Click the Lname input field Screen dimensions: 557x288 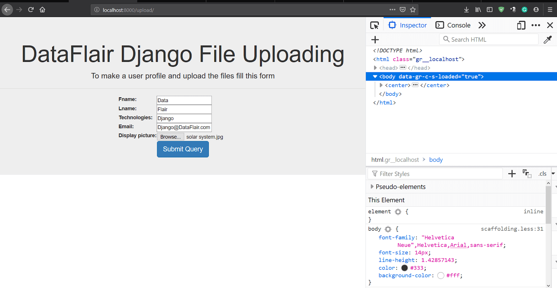click(x=184, y=109)
